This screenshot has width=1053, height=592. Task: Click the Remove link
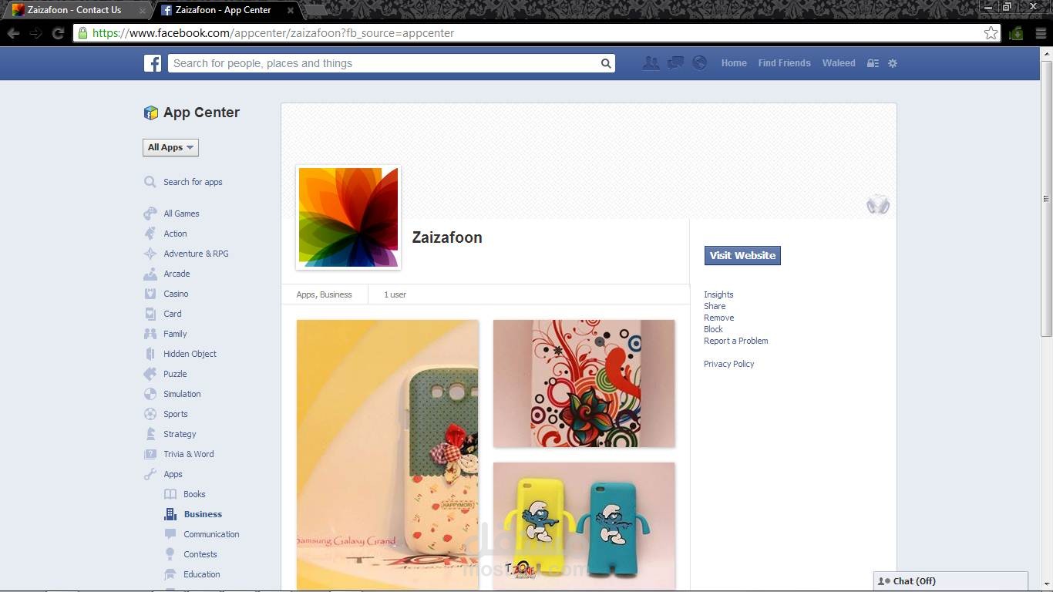pyautogui.click(x=718, y=318)
